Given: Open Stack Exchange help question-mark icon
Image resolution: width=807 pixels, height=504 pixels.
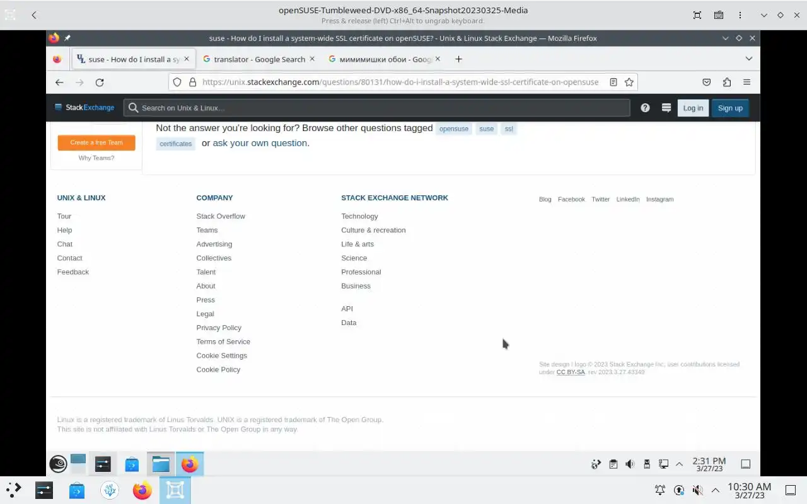Looking at the screenshot, I should click(x=645, y=108).
